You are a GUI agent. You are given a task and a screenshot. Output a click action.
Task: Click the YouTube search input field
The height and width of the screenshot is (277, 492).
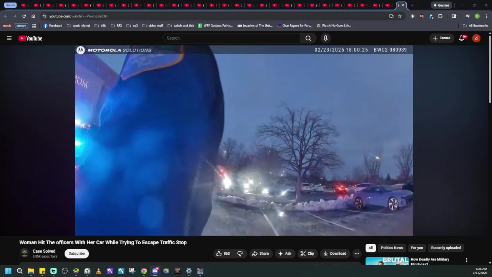pos(231,38)
